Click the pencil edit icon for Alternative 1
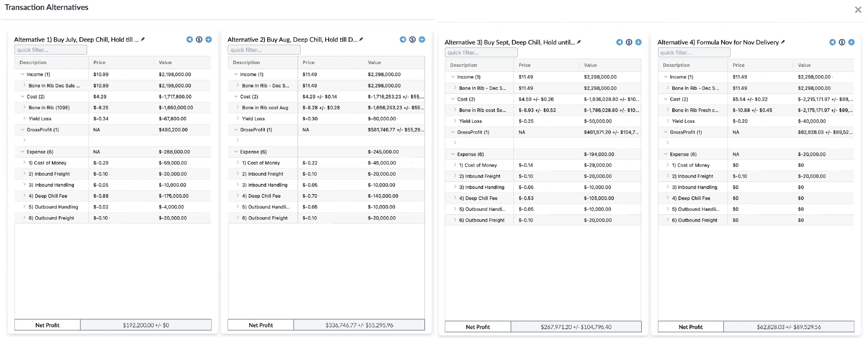This screenshot has width=867, height=339. (143, 39)
